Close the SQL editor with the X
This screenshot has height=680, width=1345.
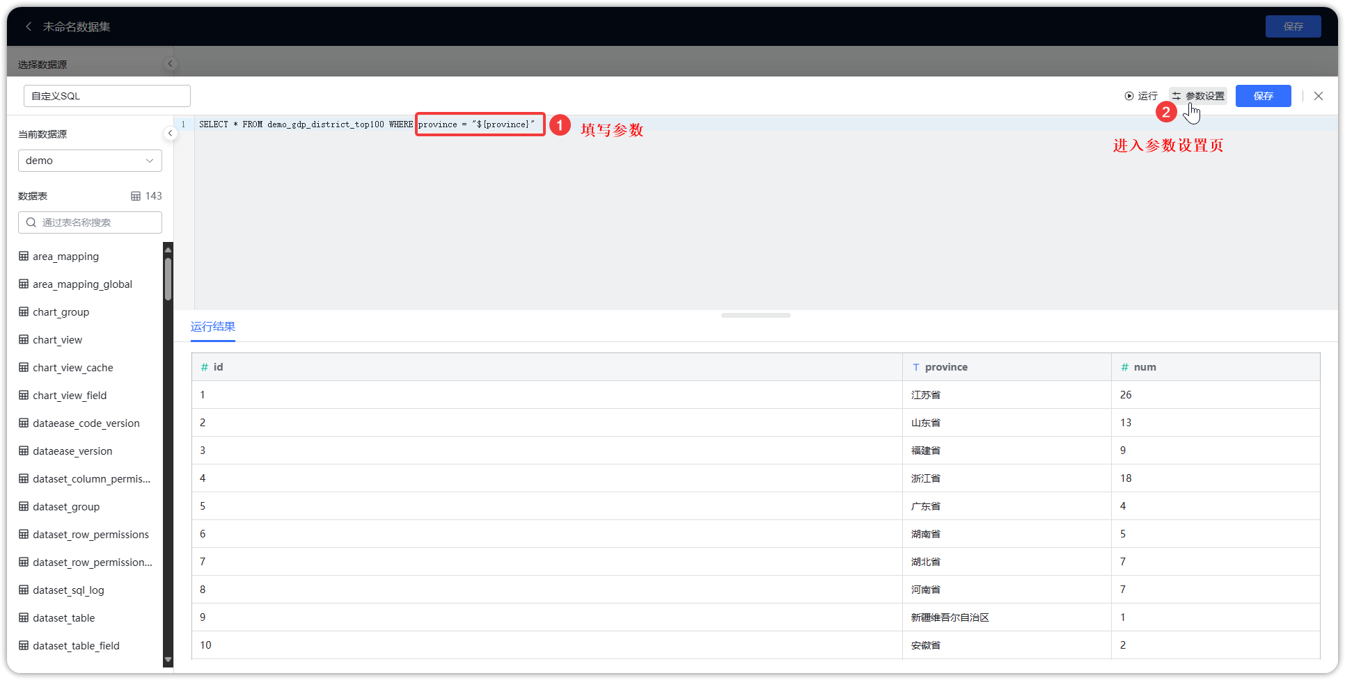(1318, 96)
